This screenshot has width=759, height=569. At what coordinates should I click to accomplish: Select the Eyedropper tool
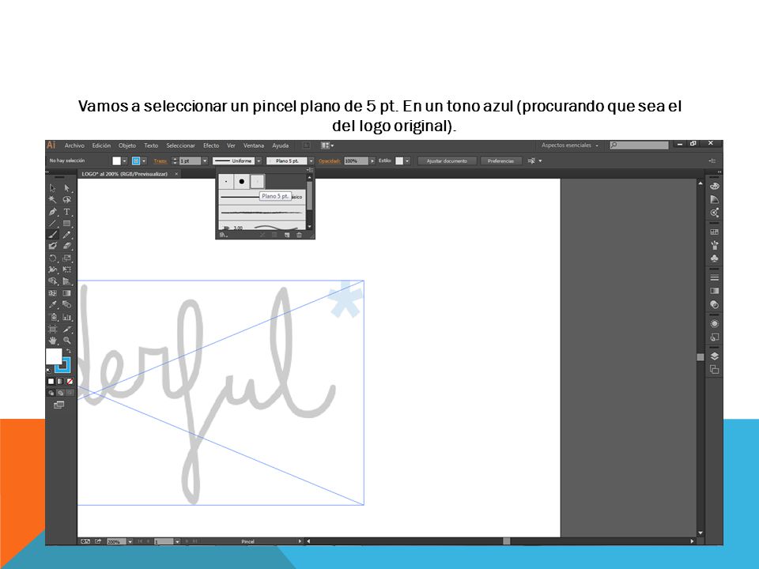pyautogui.click(x=53, y=305)
